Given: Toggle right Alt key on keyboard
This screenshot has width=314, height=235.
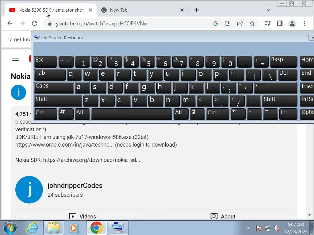Looking at the screenshot, I should (181, 114).
